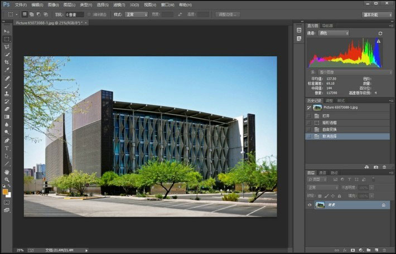Viewport: 396px width, 254px height.
Task: Toggle history brush source on 矩形选框 state
Action: click(x=308, y=123)
